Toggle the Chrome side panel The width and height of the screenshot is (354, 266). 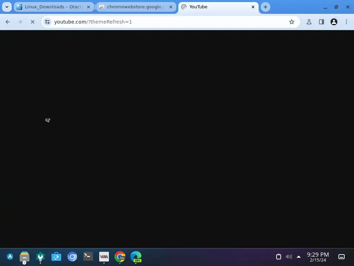pyautogui.click(x=322, y=22)
